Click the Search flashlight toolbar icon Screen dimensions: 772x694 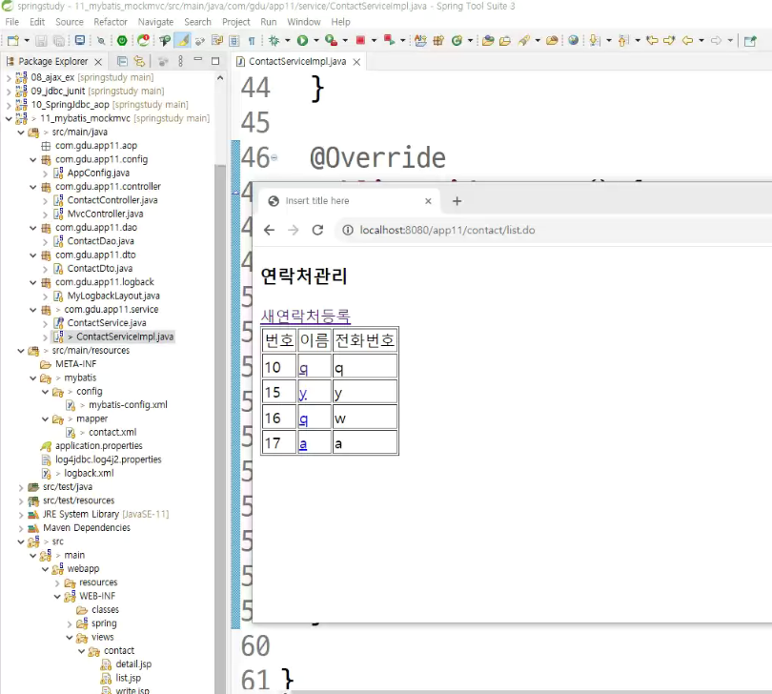[x=524, y=40]
